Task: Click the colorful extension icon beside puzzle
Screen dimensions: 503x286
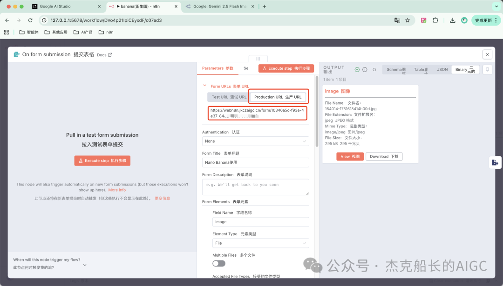Action: (x=423, y=20)
